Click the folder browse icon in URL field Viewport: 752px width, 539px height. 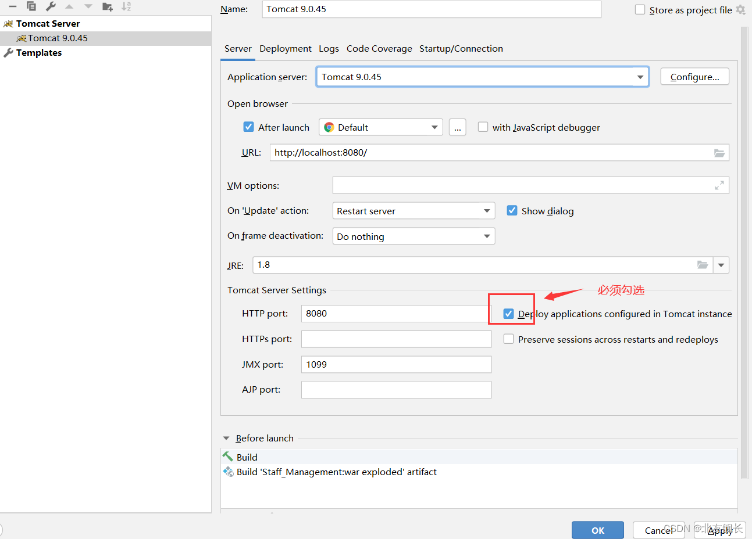coord(719,153)
